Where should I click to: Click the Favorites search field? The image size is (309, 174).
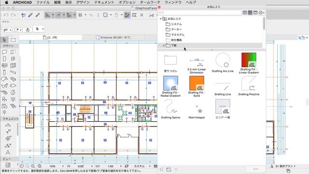[x=200, y=13]
